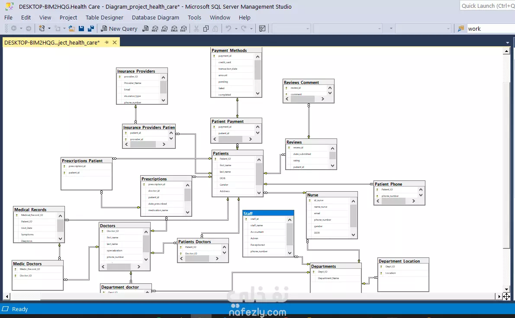Click down arrow of Payment Methods scrollbar
The width and height of the screenshot is (515, 318).
point(257,93)
